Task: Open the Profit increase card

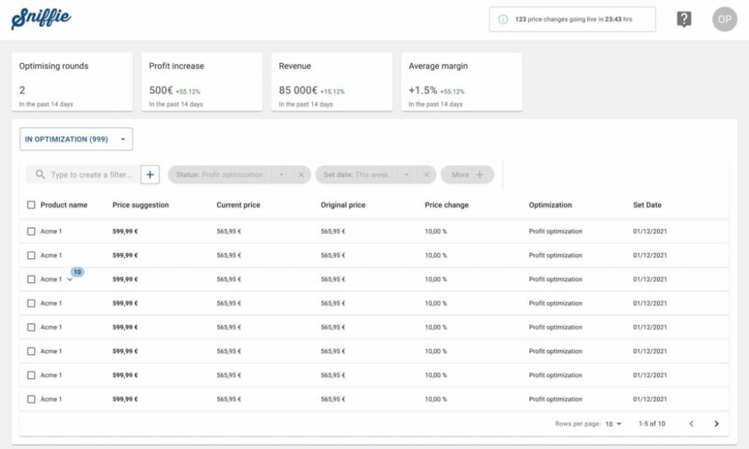Action: click(202, 82)
